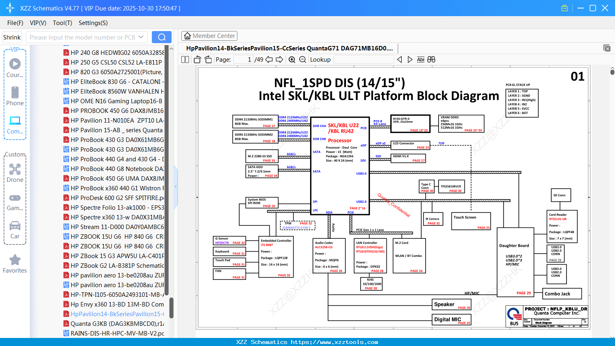Toggle the two-page layout view icon

click(185, 59)
